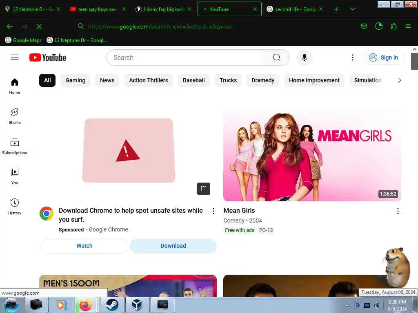Viewport: 418px width, 313px height.
Task: Open the browser application menu
Action: pyautogui.click(x=408, y=26)
